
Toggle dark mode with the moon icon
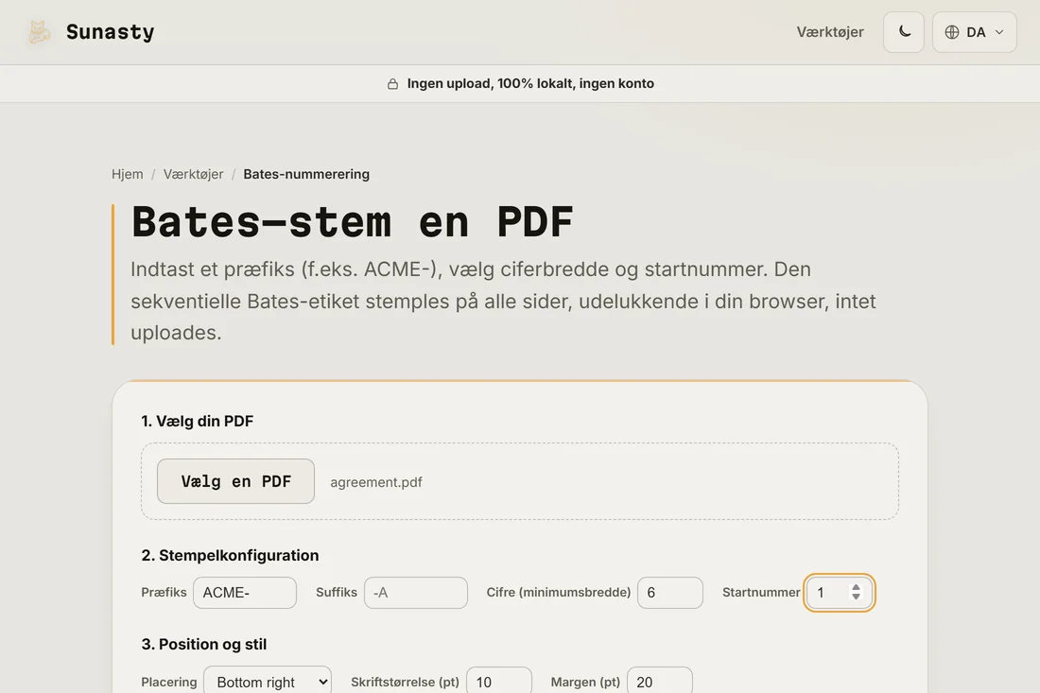tap(903, 32)
